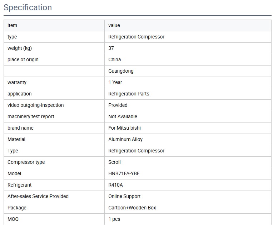This screenshot has width=278, height=229.
Task: Select the 'Cartoon+Wooden Box' package value
Action: click(132, 208)
